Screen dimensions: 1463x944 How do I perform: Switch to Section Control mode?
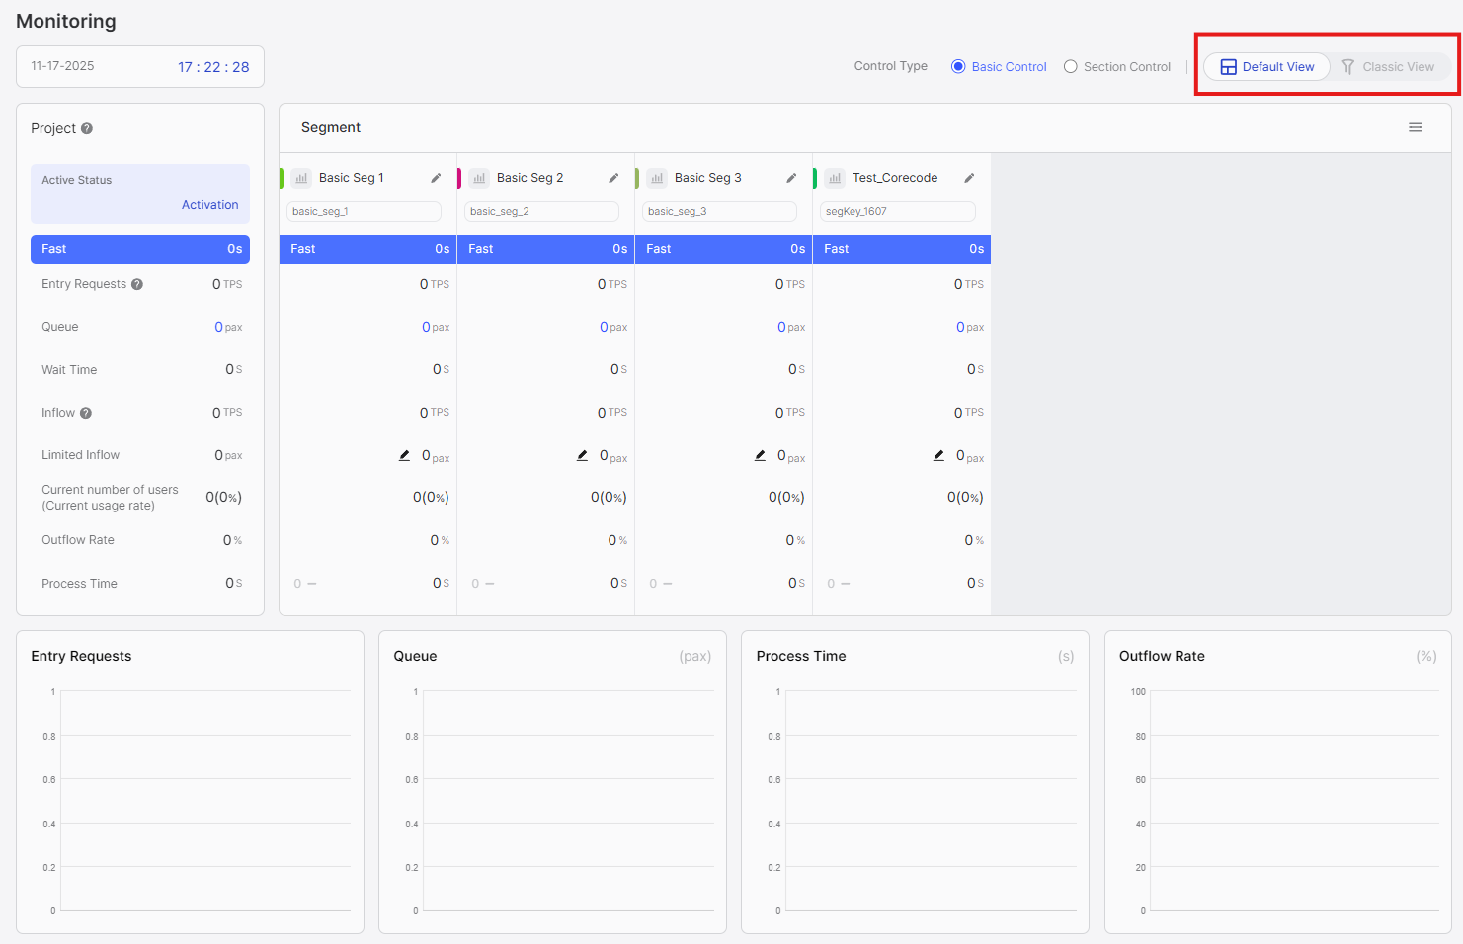point(1070,66)
